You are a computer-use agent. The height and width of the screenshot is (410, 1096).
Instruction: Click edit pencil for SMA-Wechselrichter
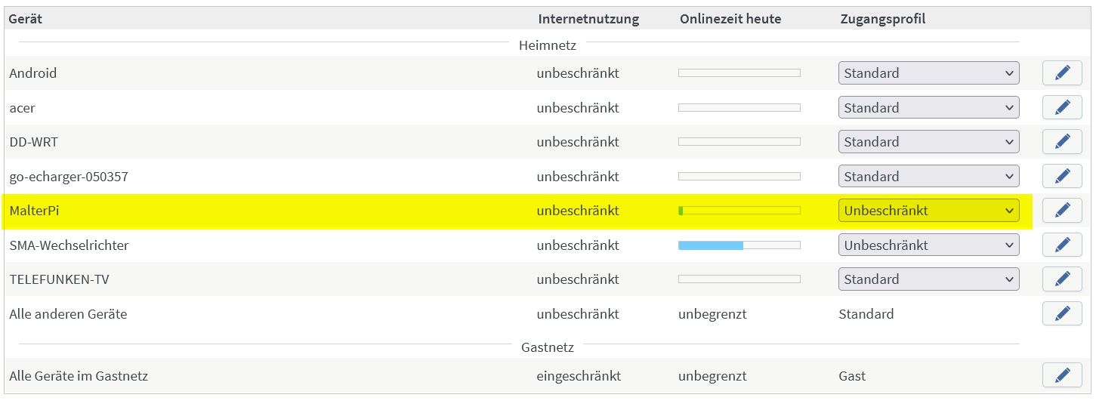tap(1062, 245)
